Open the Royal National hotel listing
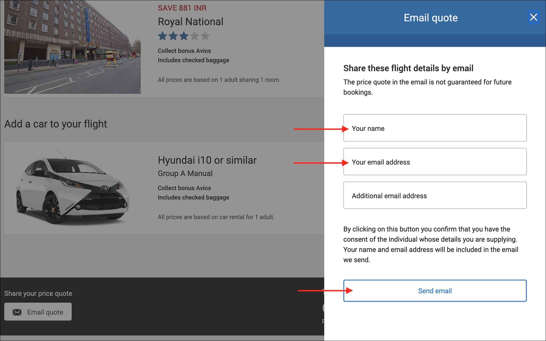The width and height of the screenshot is (546, 341). pyautogui.click(x=191, y=22)
